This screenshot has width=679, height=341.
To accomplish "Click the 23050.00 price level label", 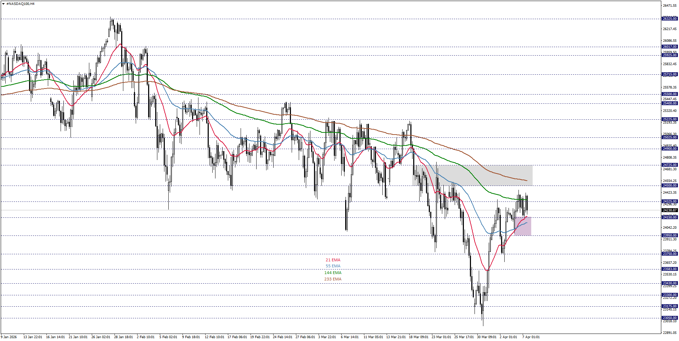I will [x=670, y=318].
